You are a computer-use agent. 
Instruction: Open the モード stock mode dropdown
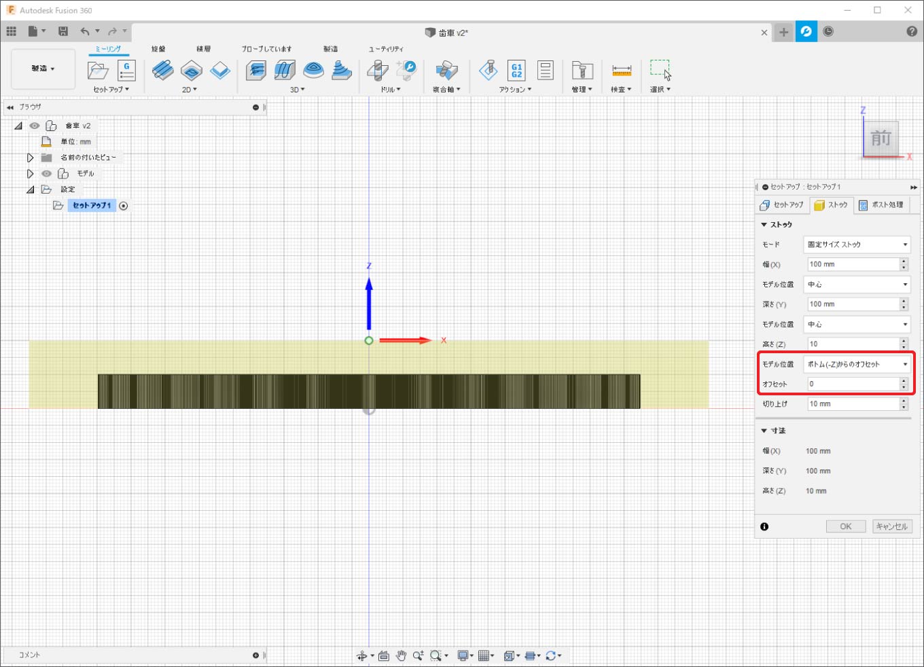(x=857, y=245)
